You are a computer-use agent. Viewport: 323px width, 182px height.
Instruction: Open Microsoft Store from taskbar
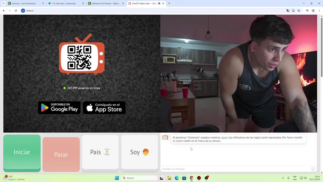pyautogui.click(x=184, y=178)
